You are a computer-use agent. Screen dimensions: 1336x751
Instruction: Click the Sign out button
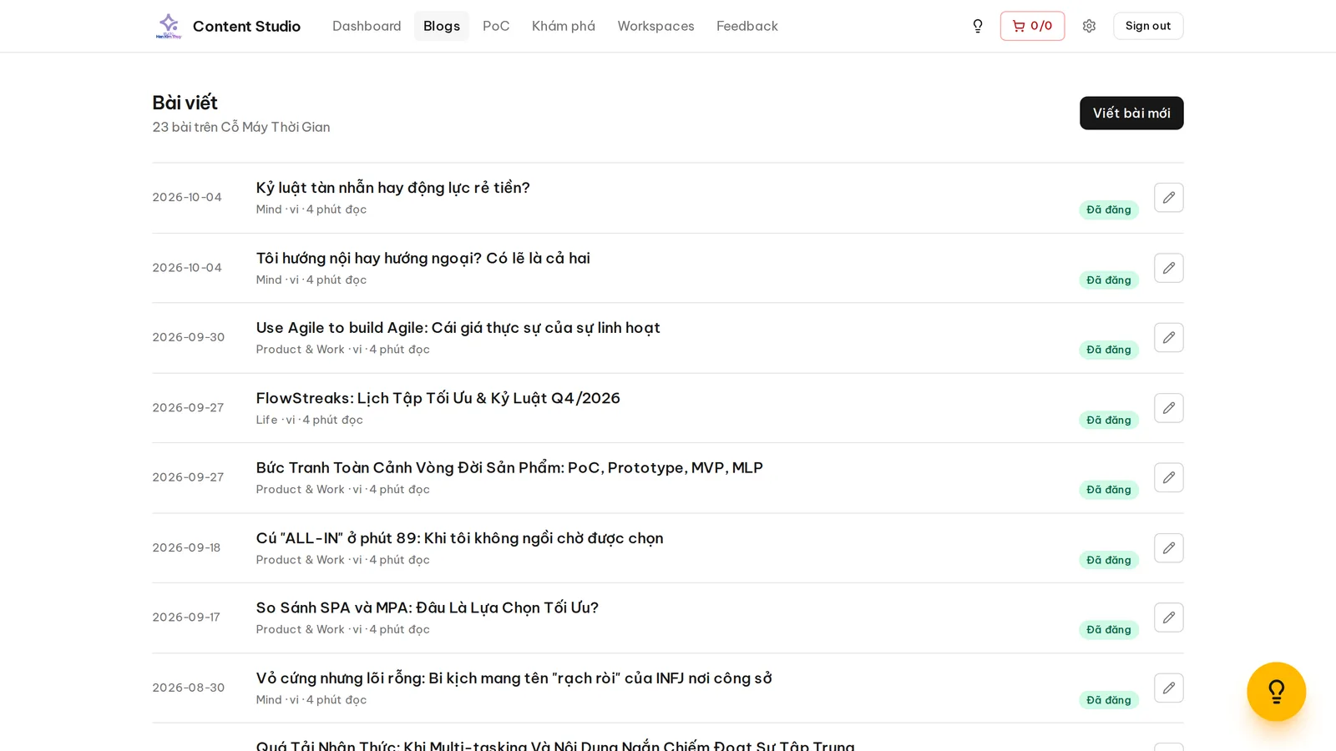click(1148, 26)
